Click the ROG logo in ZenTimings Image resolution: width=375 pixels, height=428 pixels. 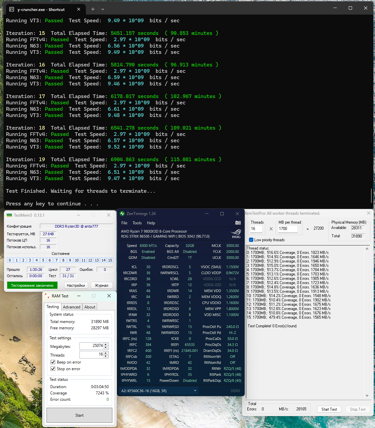click(x=236, y=234)
